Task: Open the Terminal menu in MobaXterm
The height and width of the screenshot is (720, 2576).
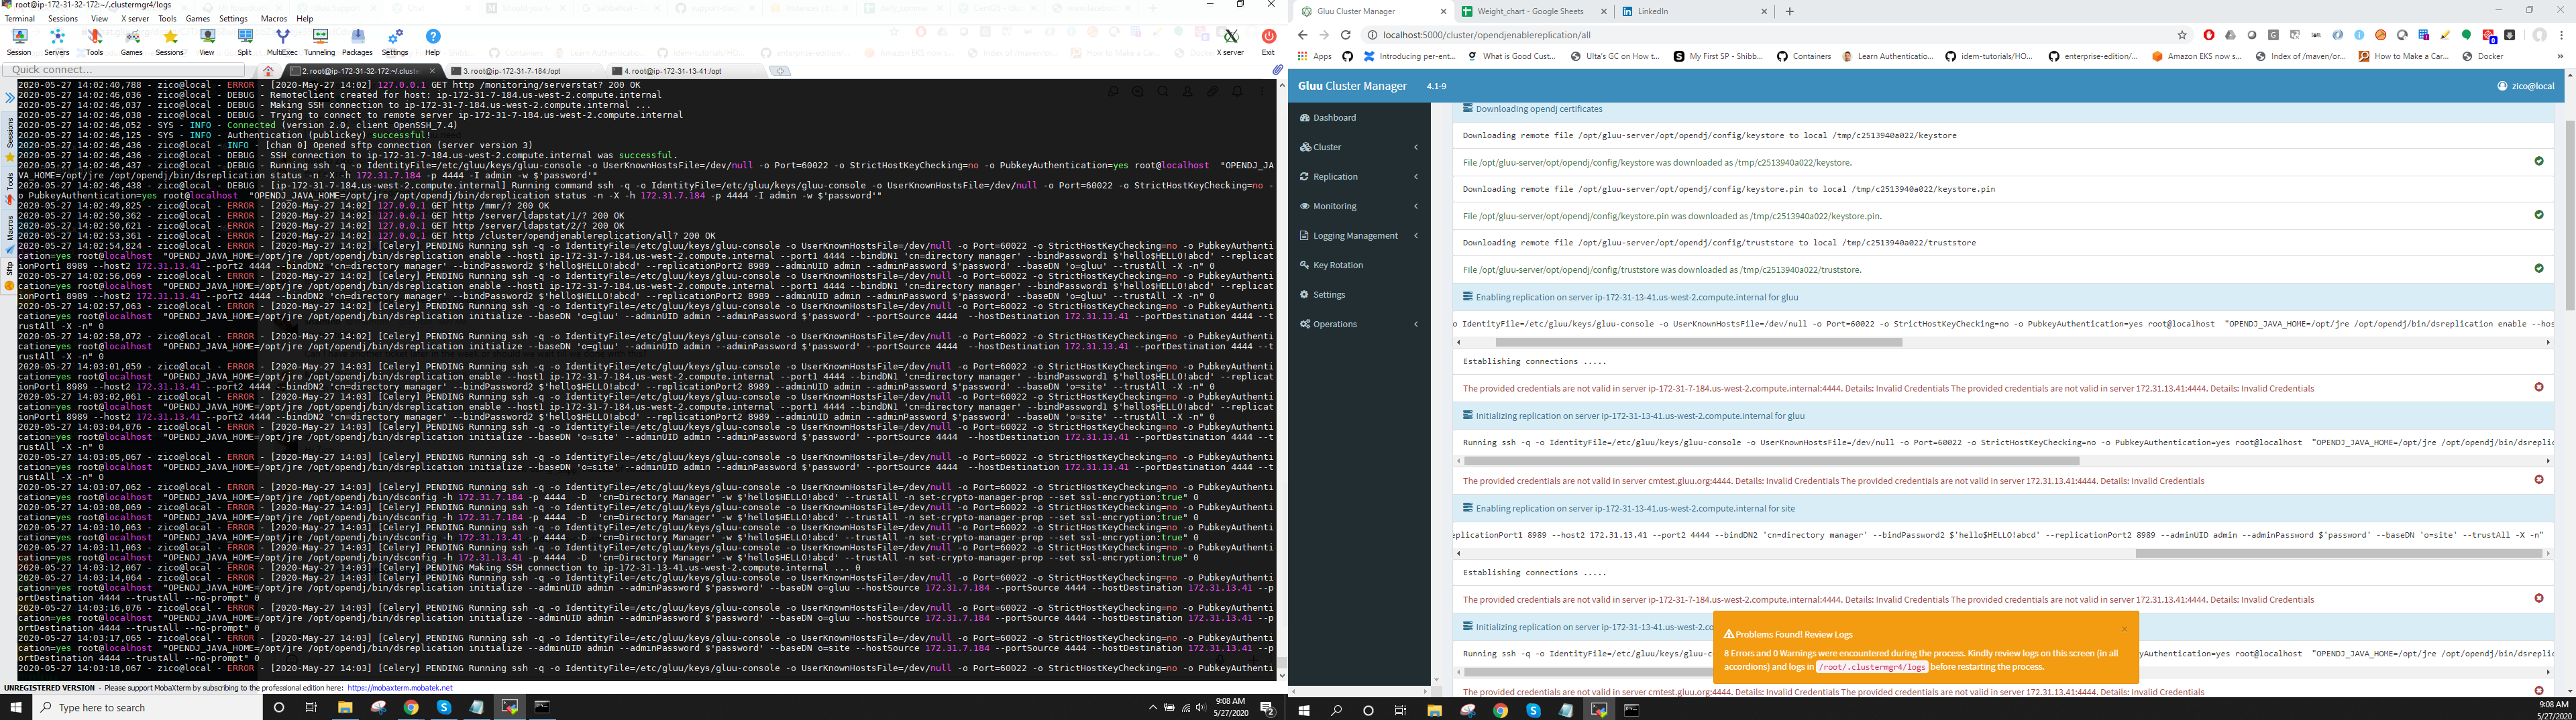Action: pyautogui.click(x=19, y=19)
